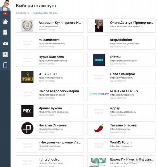Open Наталья Стишова account name

53,125
